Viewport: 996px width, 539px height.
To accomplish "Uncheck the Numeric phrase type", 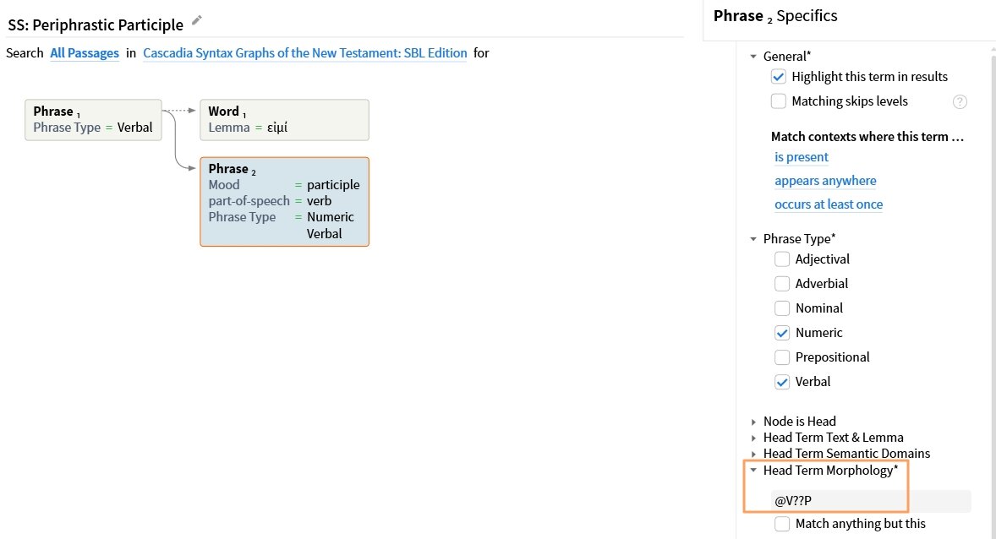I will [782, 333].
